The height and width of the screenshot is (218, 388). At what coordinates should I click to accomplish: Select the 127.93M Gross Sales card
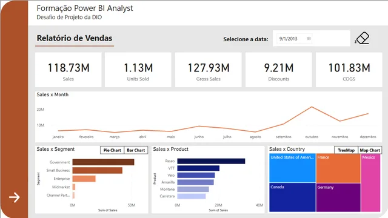click(209, 70)
